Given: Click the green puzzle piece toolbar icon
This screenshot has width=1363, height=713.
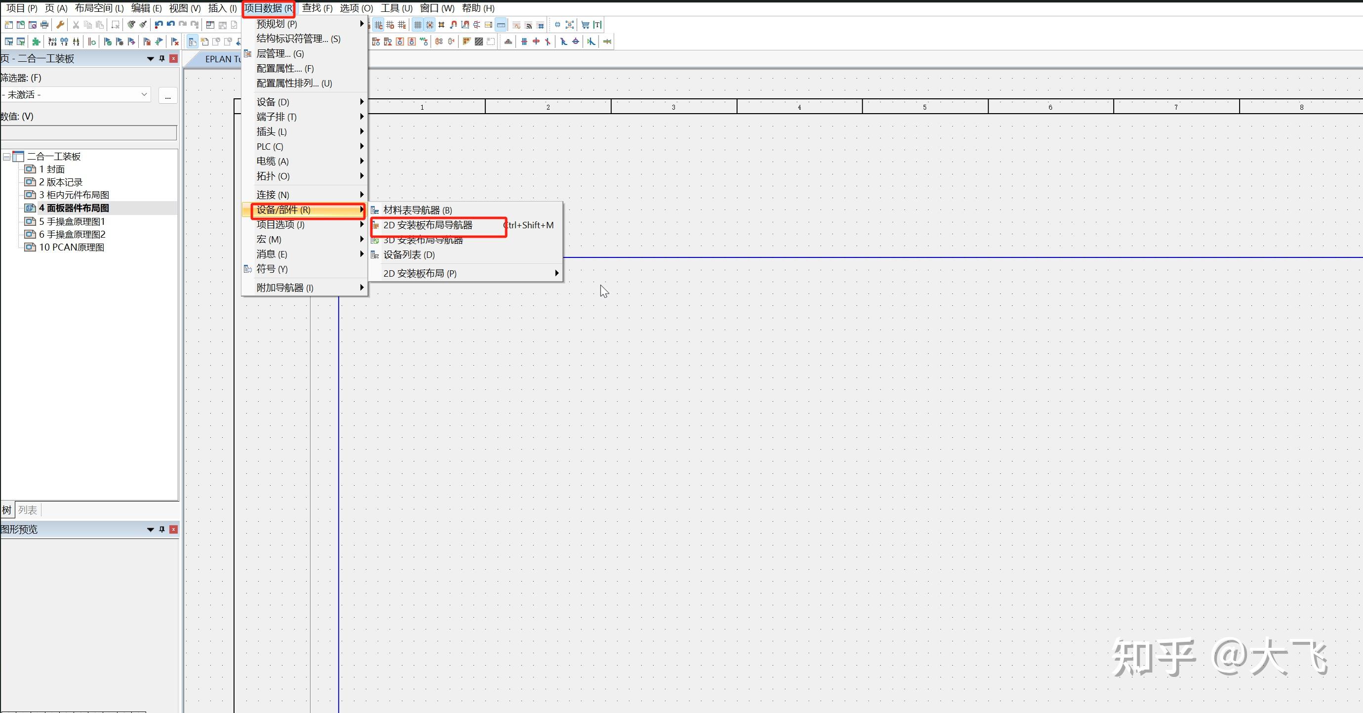Looking at the screenshot, I should tap(36, 42).
